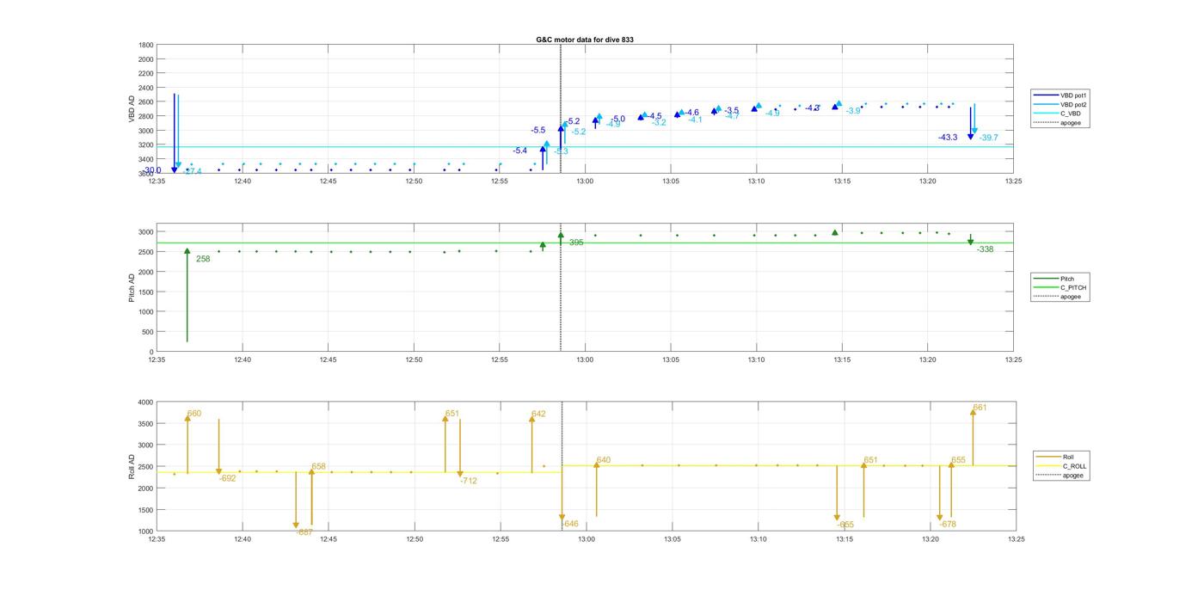Click the "258" pitch move label

click(x=203, y=259)
